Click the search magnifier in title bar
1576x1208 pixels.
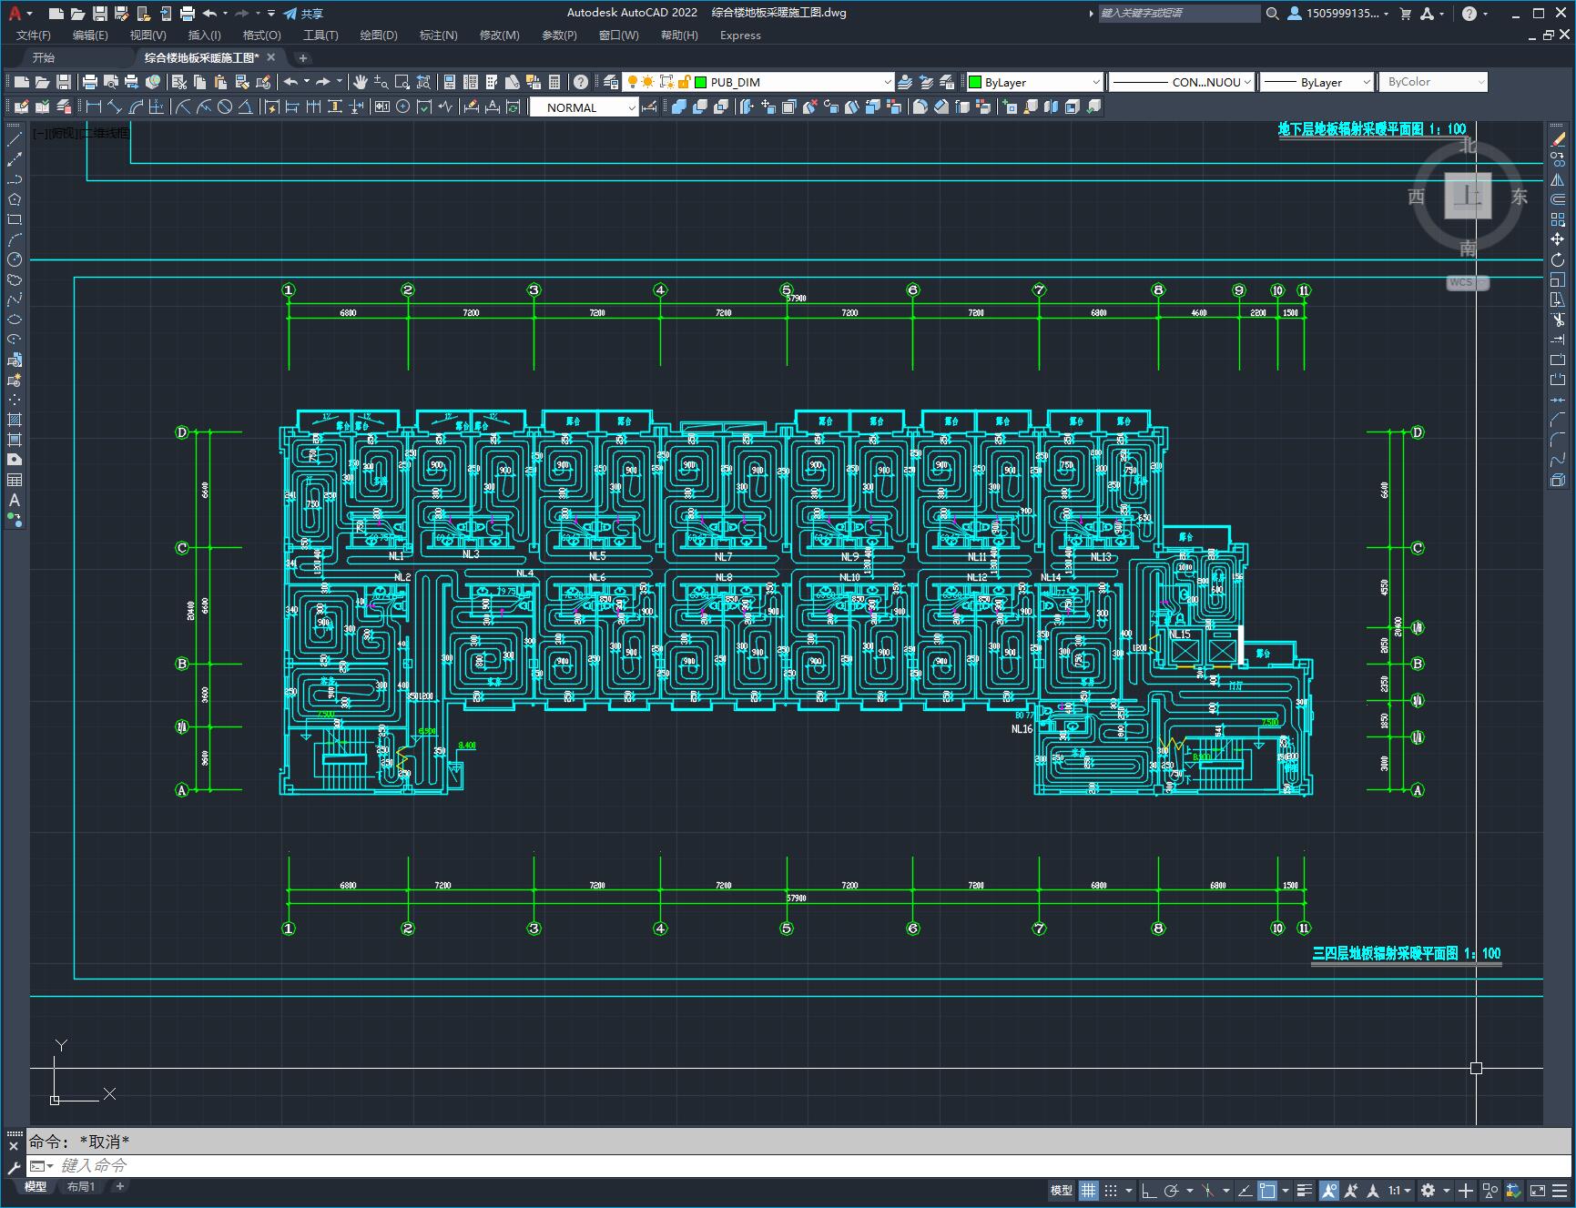tap(1273, 14)
